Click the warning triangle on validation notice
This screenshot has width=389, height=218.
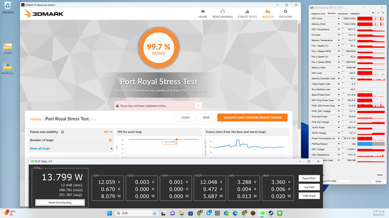(117, 106)
